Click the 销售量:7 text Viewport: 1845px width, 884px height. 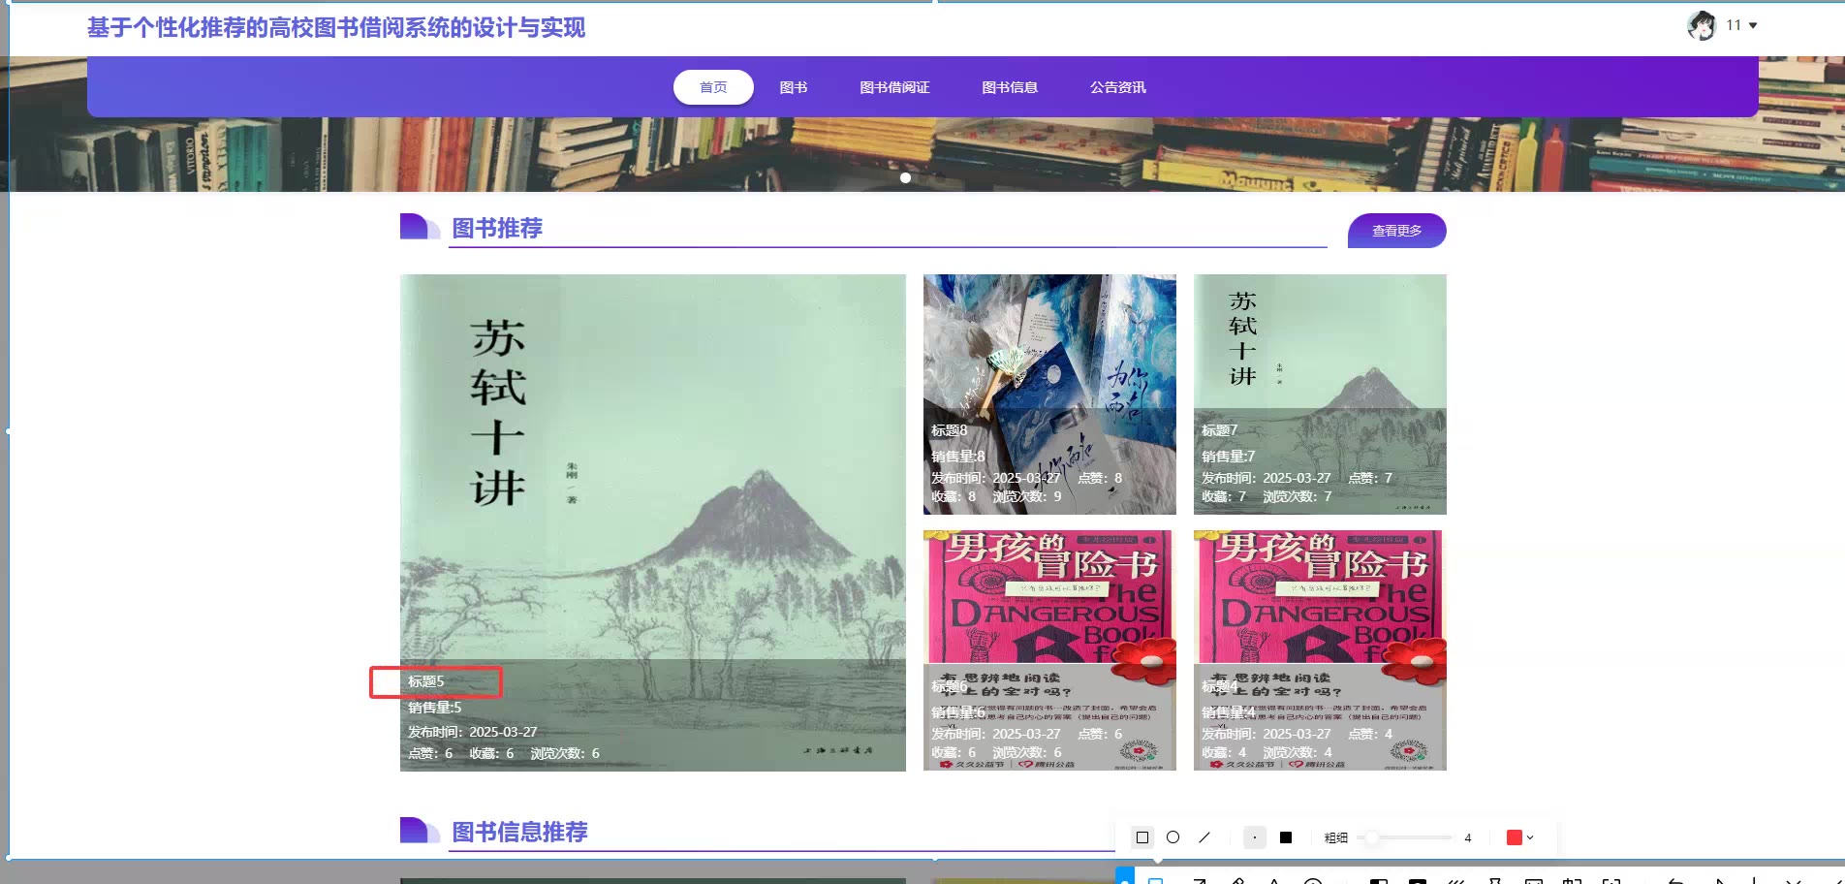coord(1229,457)
